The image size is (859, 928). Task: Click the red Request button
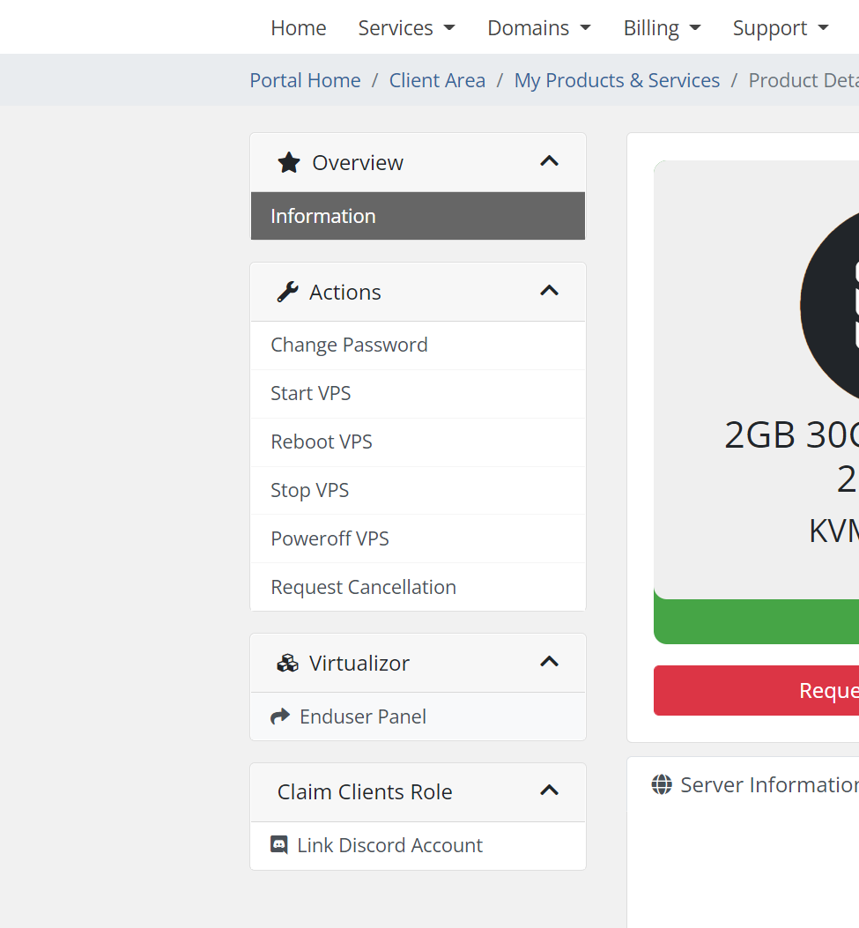[756, 691]
